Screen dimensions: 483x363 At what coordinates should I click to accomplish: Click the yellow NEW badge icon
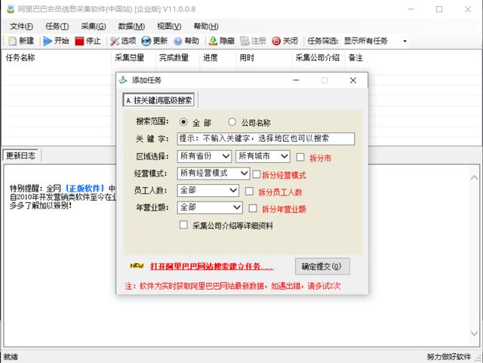tap(137, 266)
